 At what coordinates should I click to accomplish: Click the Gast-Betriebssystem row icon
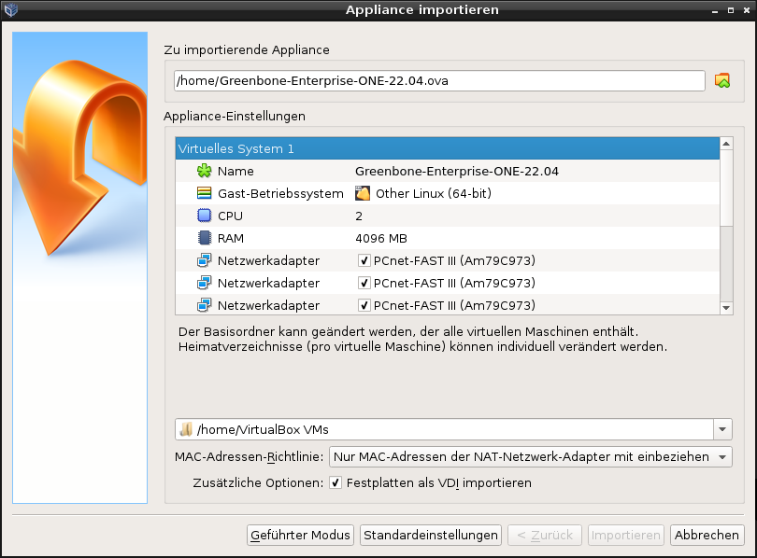[205, 193]
